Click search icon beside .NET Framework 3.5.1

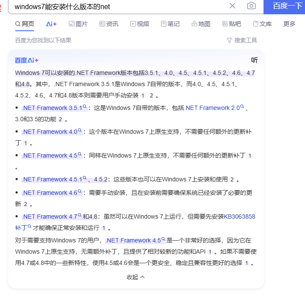[x=85, y=107]
